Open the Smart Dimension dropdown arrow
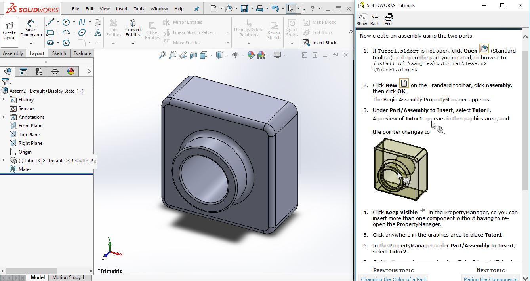530x281 pixels. tap(31, 43)
